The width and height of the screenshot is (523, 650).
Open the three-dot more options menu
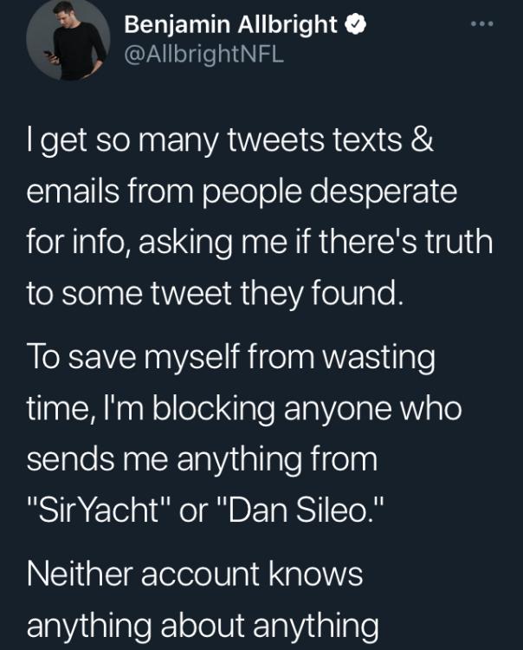[479, 23]
